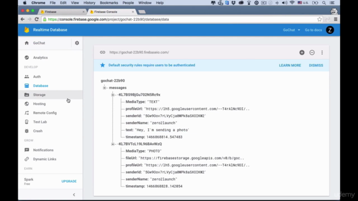Image resolution: width=358 pixels, height=201 pixels.
Task: Open Storage in the sidebar
Action: (50, 94)
